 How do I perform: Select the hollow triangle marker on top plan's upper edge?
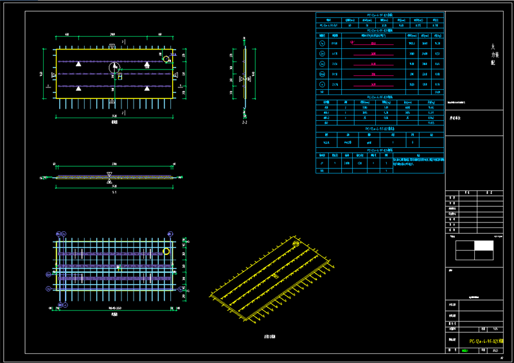(112, 46)
